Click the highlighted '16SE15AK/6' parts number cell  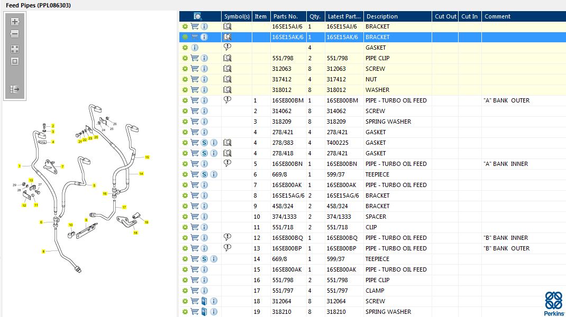coord(288,37)
